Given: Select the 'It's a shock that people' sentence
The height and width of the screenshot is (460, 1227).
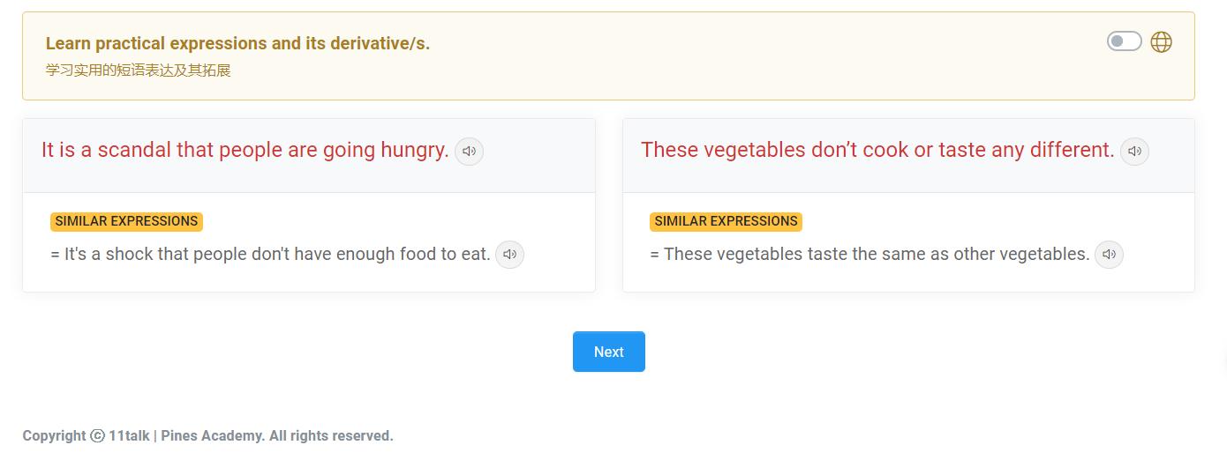Looking at the screenshot, I should point(276,255).
